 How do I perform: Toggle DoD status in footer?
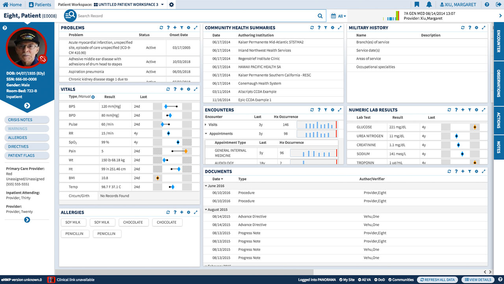pyautogui.click(x=380, y=280)
